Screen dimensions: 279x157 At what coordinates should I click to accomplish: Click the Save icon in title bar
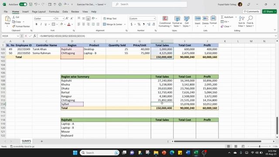point(31,4)
